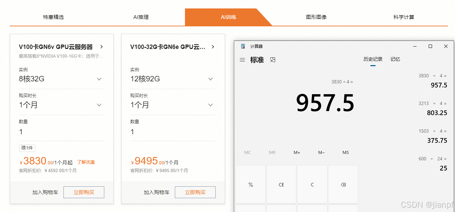Screen dimensions: 455x212
Task: Click the calculator display value 957.5
Action: [325, 103]
